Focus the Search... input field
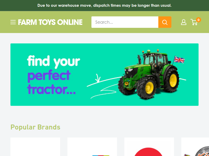Viewport: 209px width, 156px height. click(x=125, y=22)
